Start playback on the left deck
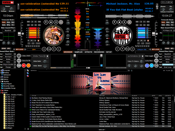The width and height of the screenshot is (175, 131). pos(61,22)
